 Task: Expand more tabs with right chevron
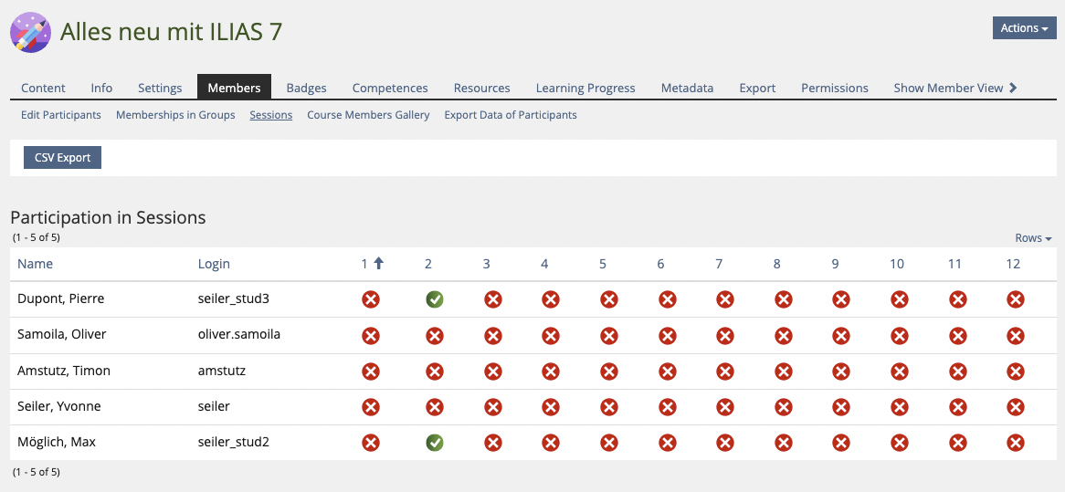coord(1013,88)
